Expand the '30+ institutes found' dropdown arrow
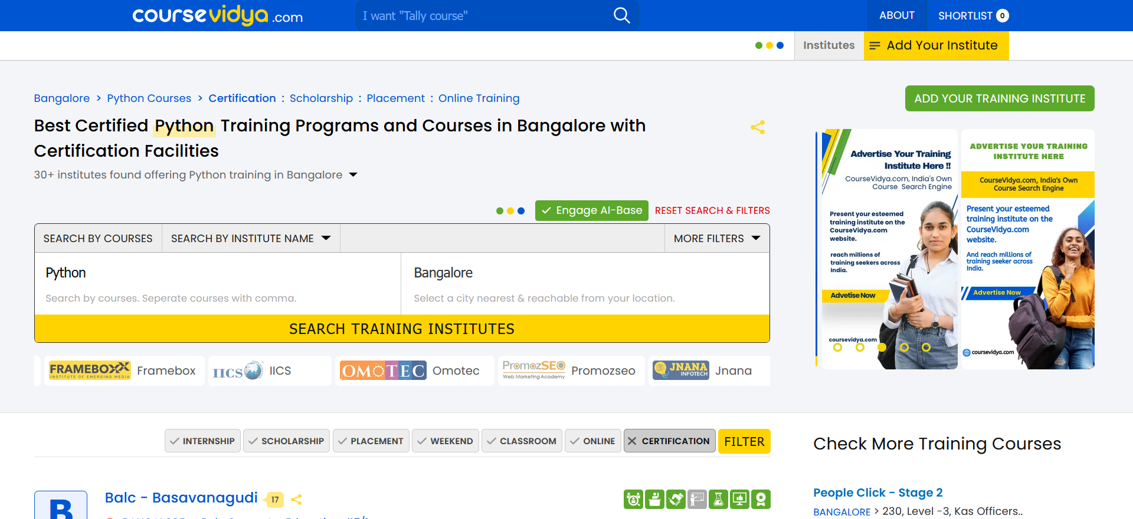 (353, 175)
